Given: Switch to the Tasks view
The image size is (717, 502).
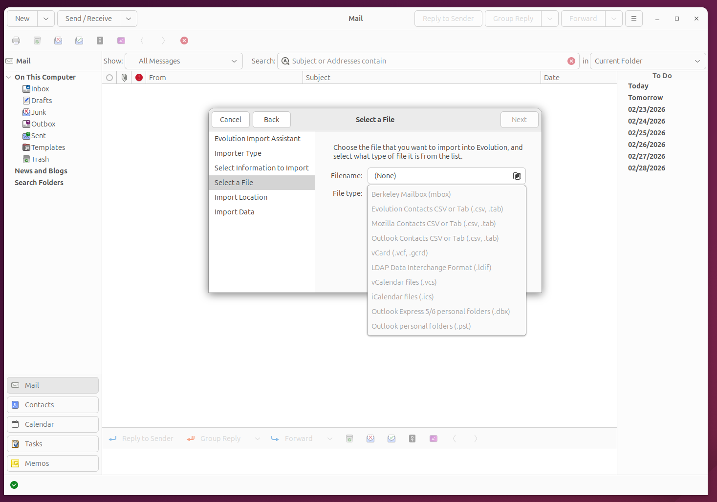Looking at the screenshot, I should pos(53,444).
